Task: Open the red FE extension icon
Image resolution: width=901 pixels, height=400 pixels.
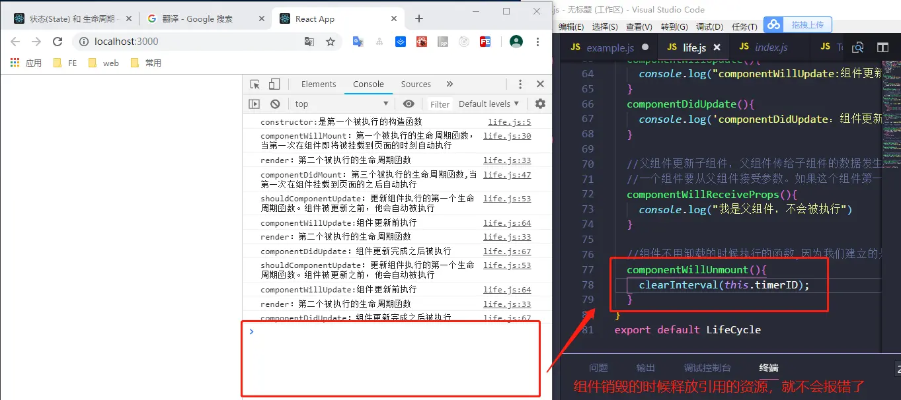Action: pyautogui.click(x=485, y=42)
